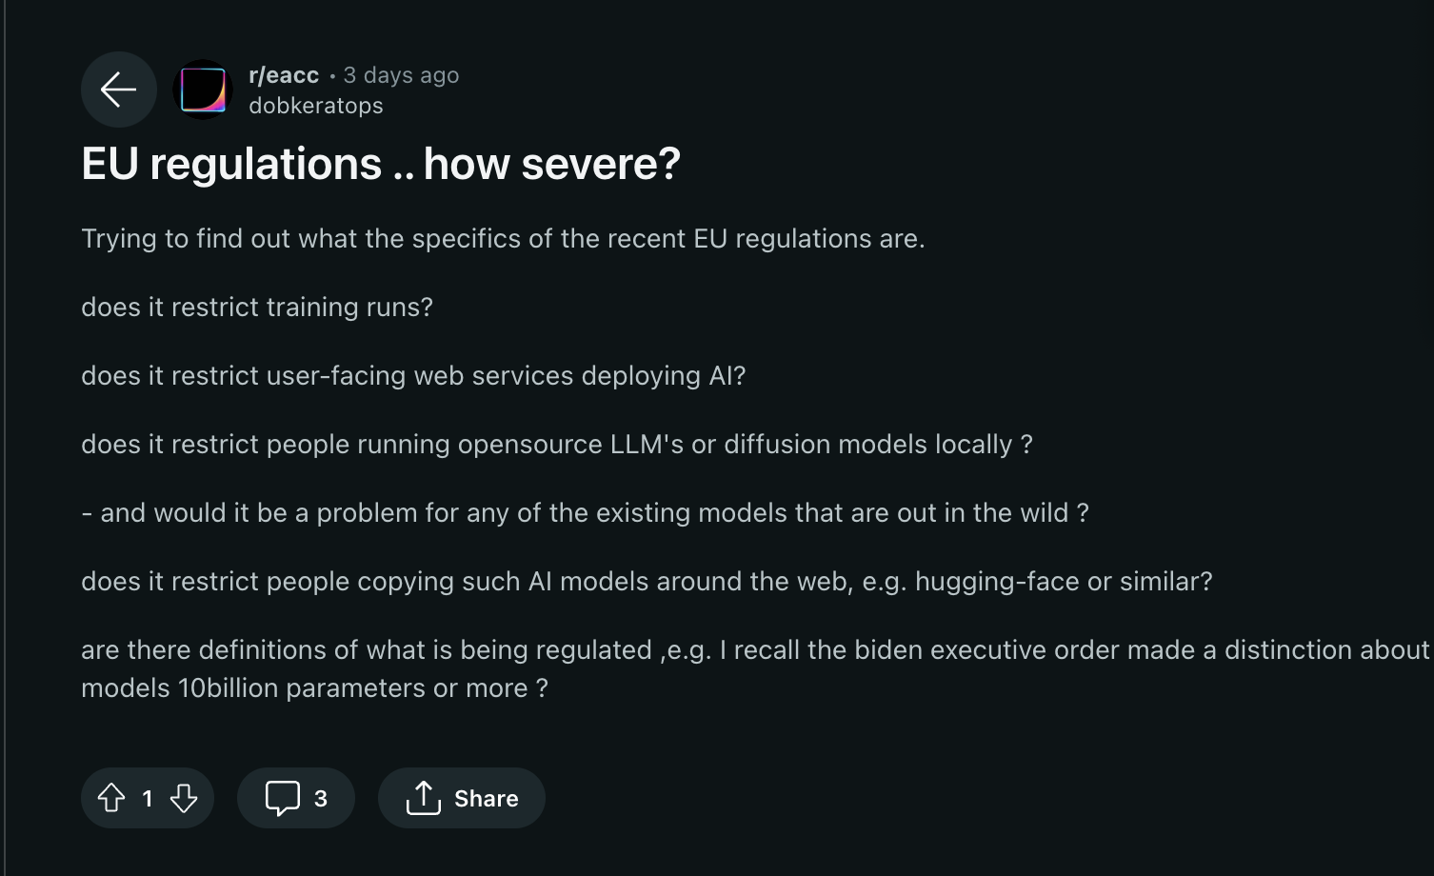Open the r/eacc subreddit link
Viewport: 1434px width, 876px height.
(284, 75)
